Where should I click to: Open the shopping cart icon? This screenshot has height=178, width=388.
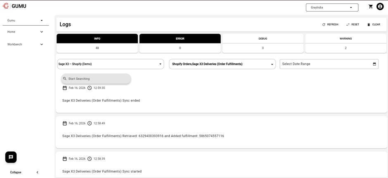pos(371,7)
